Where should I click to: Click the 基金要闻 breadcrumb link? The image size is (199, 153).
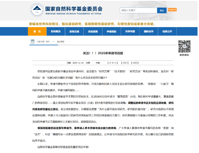[x=61, y=42]
